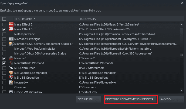Uncheck the Mass Effect 3 checkbox
This screenshot has width=186, height=109.
tap(4, 29)
